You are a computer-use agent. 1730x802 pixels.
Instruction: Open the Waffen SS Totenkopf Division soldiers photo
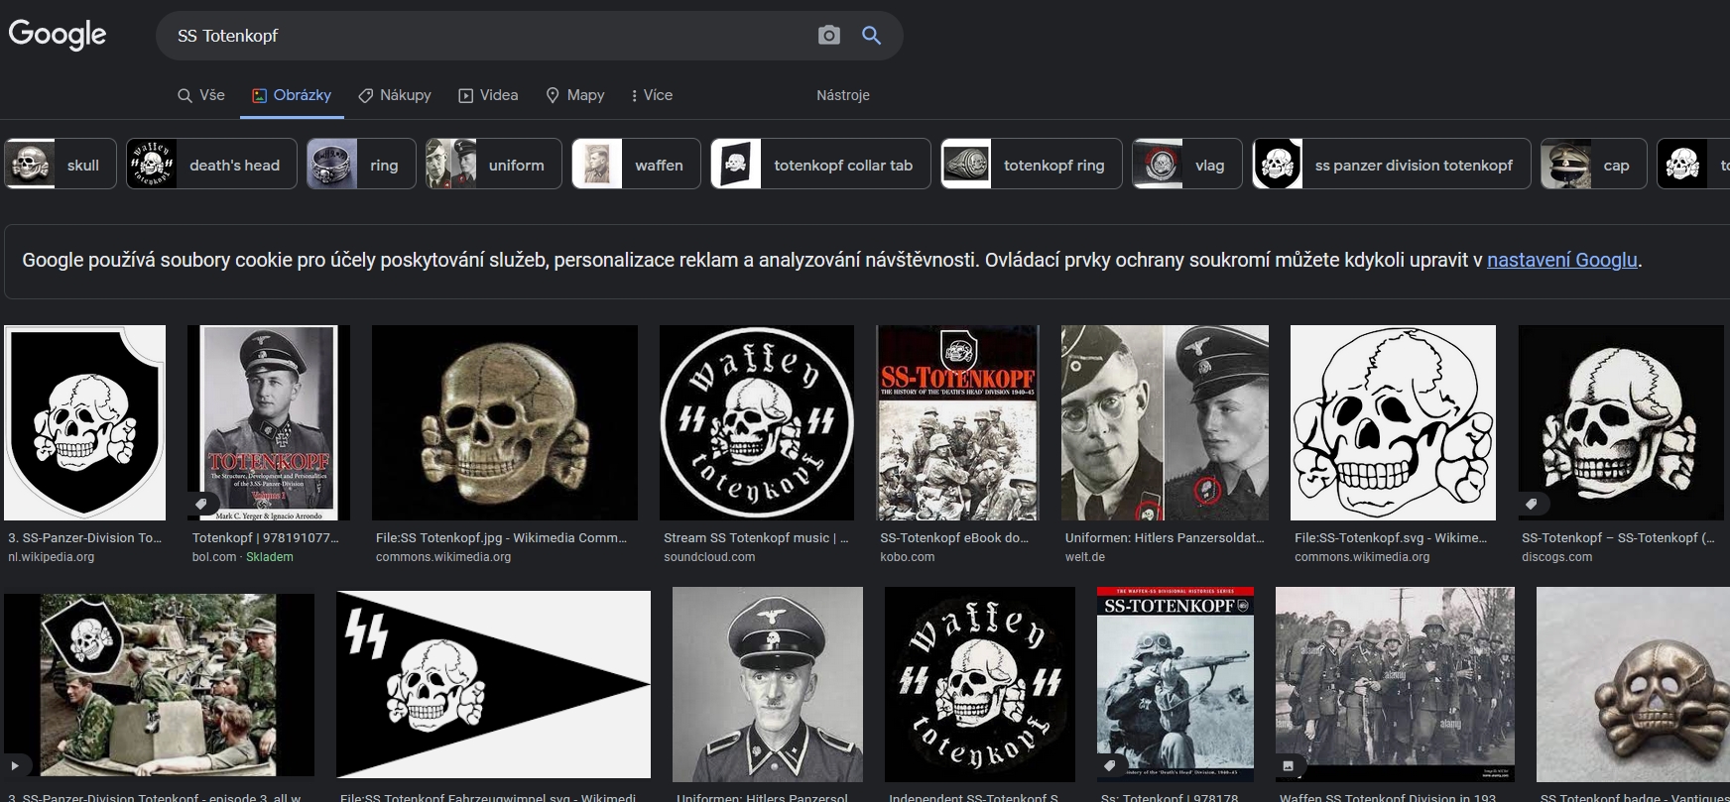point(1395,684)
